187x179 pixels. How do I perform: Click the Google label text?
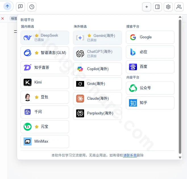146,37
